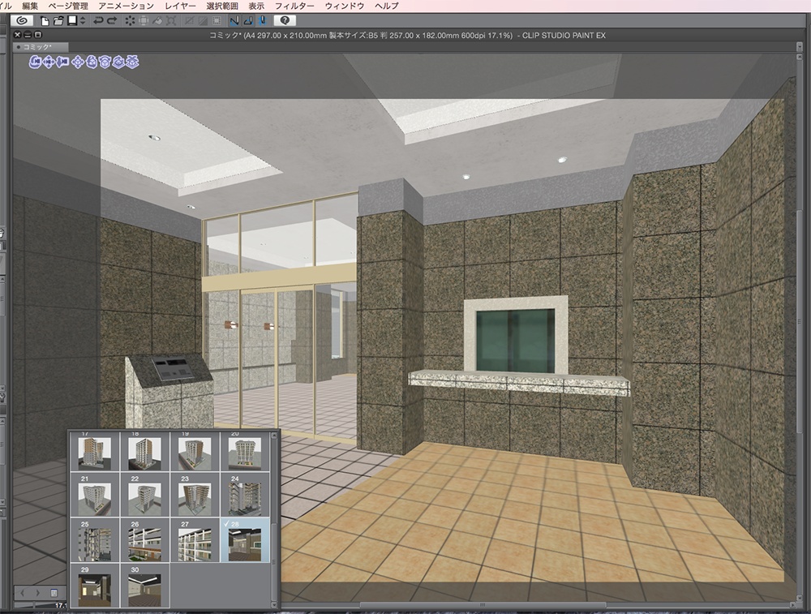The width and height of the screenshot is (811, 614).
Task: Select camera preset thumbnail 17
Action: click(x=95, y=451)
